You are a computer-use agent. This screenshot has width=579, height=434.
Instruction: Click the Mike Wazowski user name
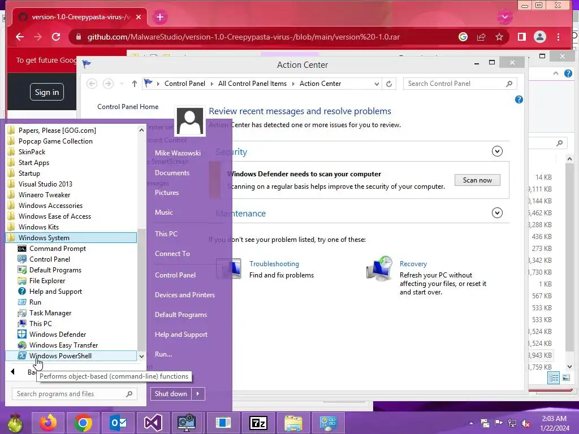coord(178,153)
